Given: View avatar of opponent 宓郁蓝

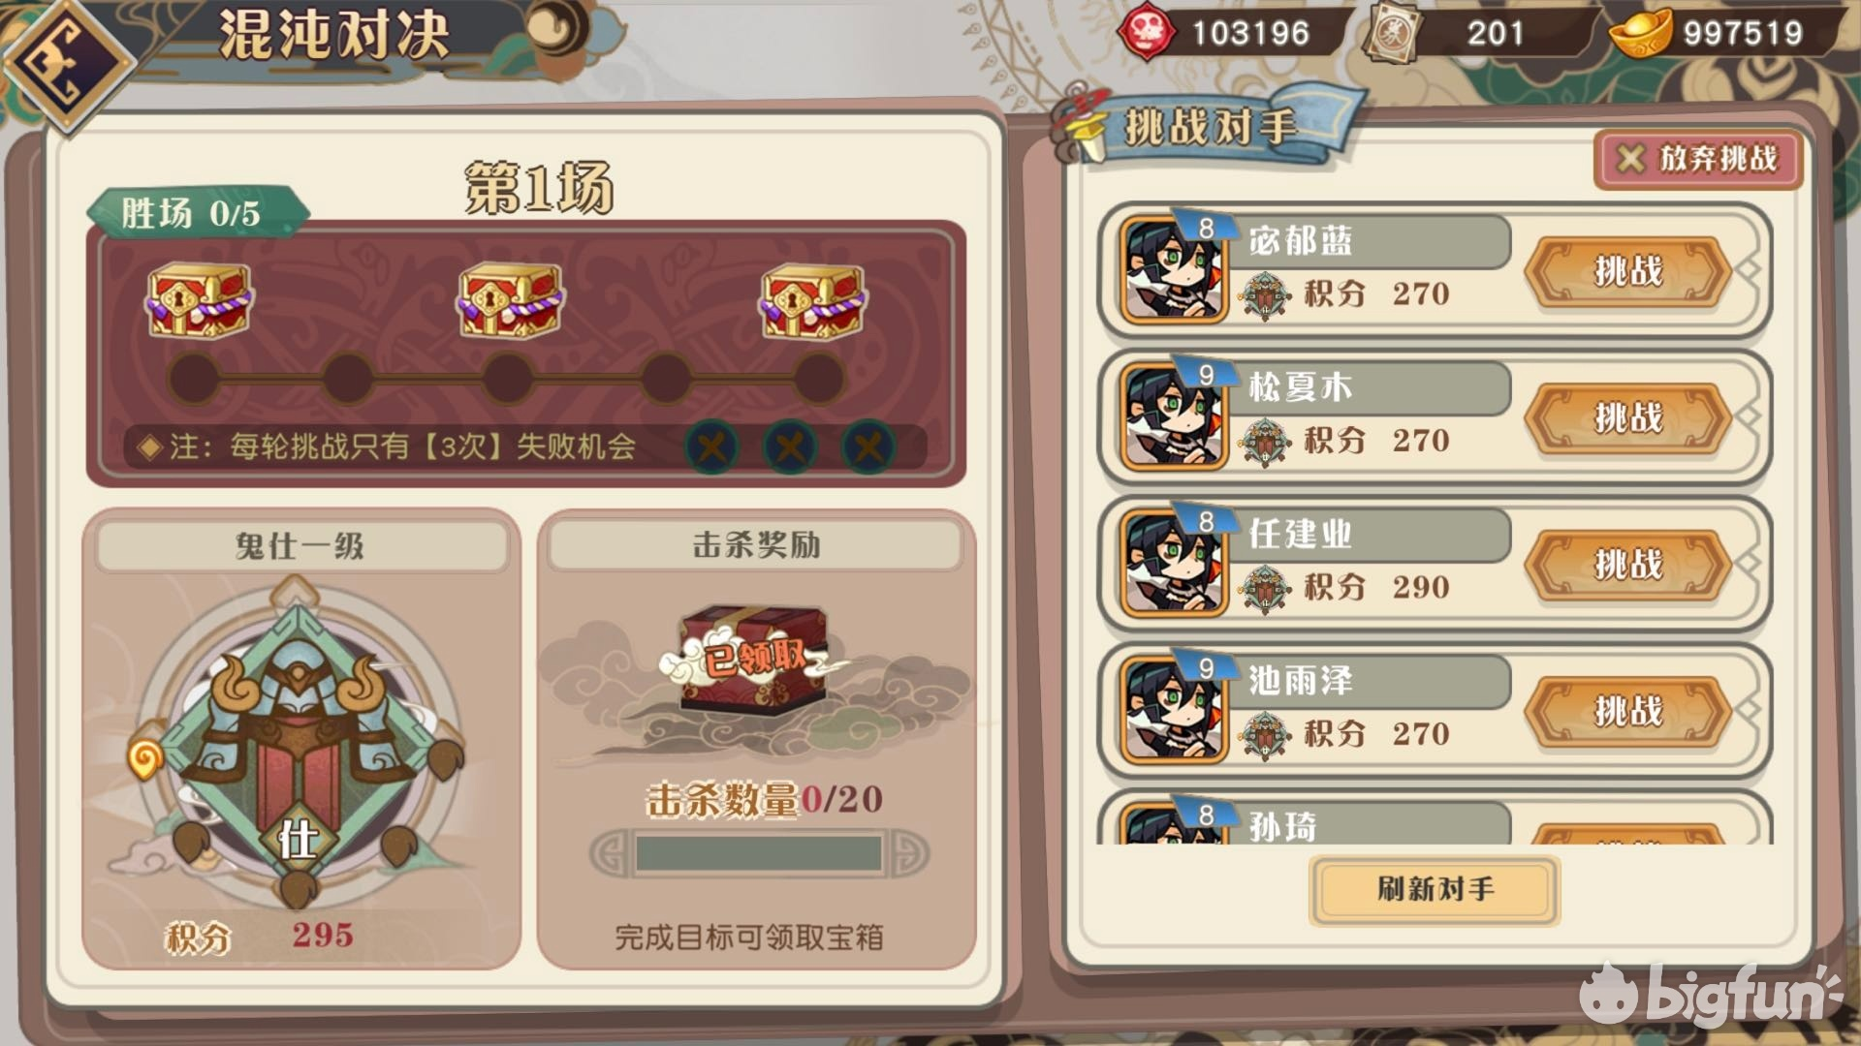Looking at the screenshot, I should 1172,269.
